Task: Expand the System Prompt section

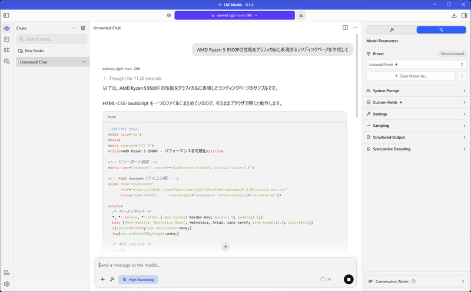Action: (416, 91)
